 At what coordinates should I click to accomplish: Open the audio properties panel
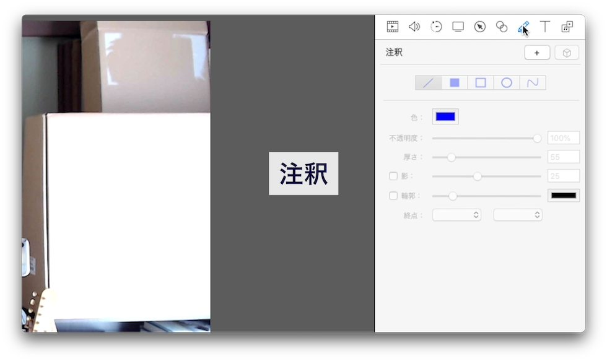414,27
